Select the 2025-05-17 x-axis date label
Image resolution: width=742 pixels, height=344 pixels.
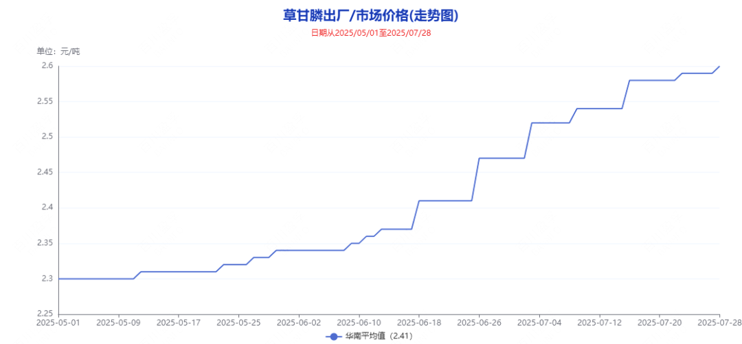179,322
